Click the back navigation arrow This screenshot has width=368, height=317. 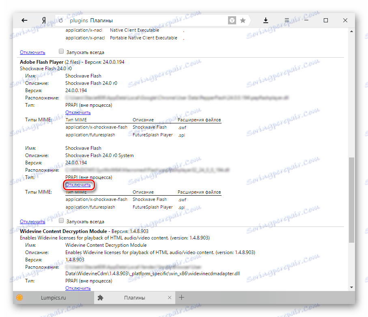click(24, 20)
